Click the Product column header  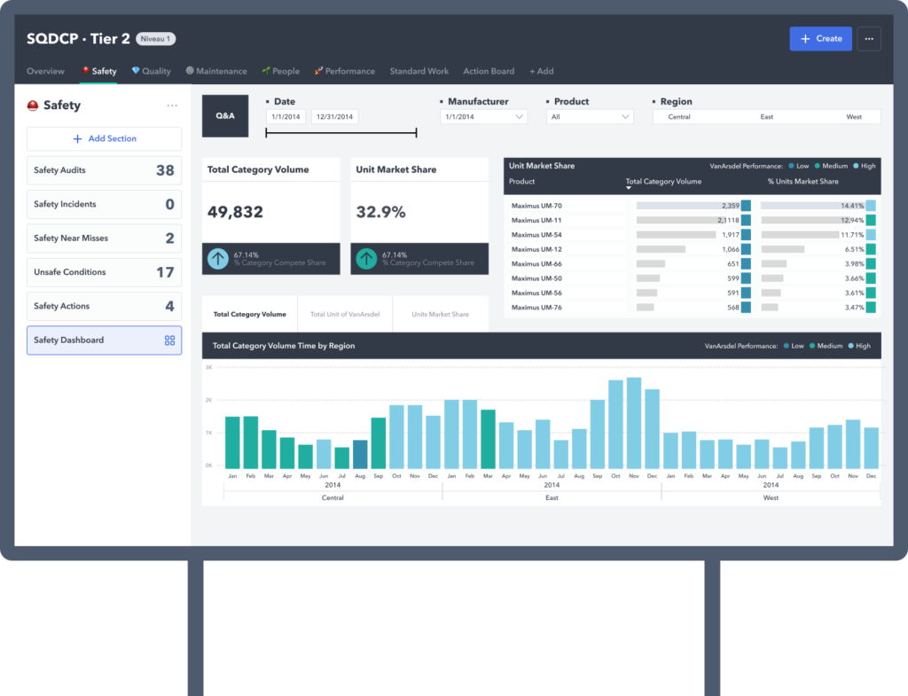pyautogui.click(x=521, y=182)
